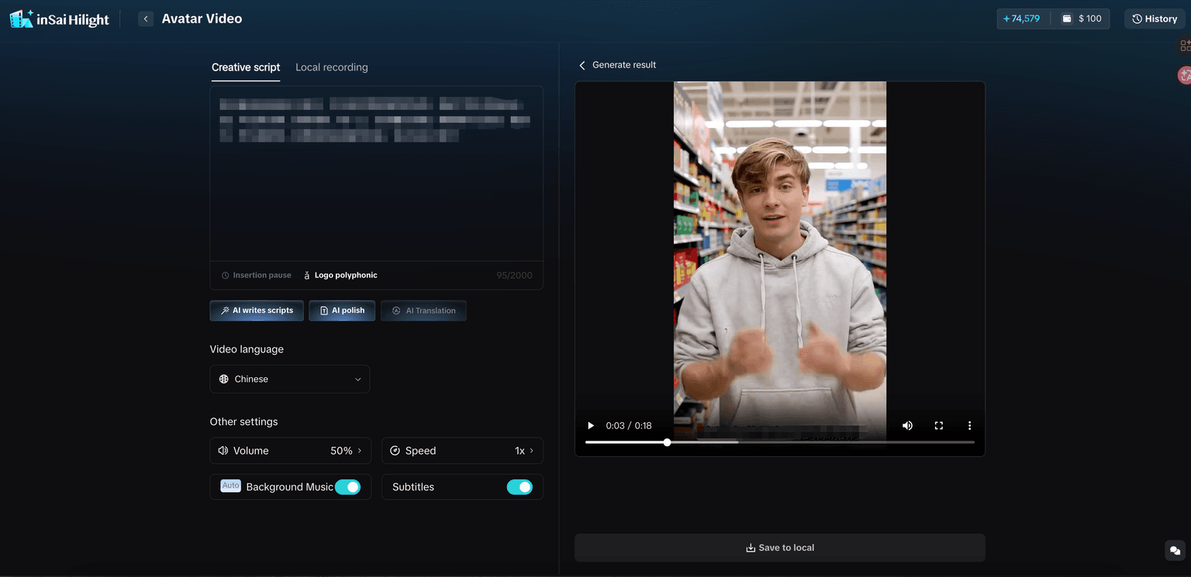
Task: Open the History panel
Action: point(1155,19)
